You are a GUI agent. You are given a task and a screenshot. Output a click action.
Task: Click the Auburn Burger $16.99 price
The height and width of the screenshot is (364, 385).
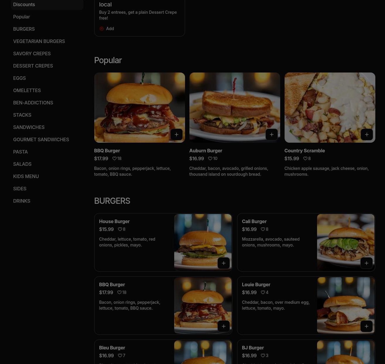tap(196, 158)
